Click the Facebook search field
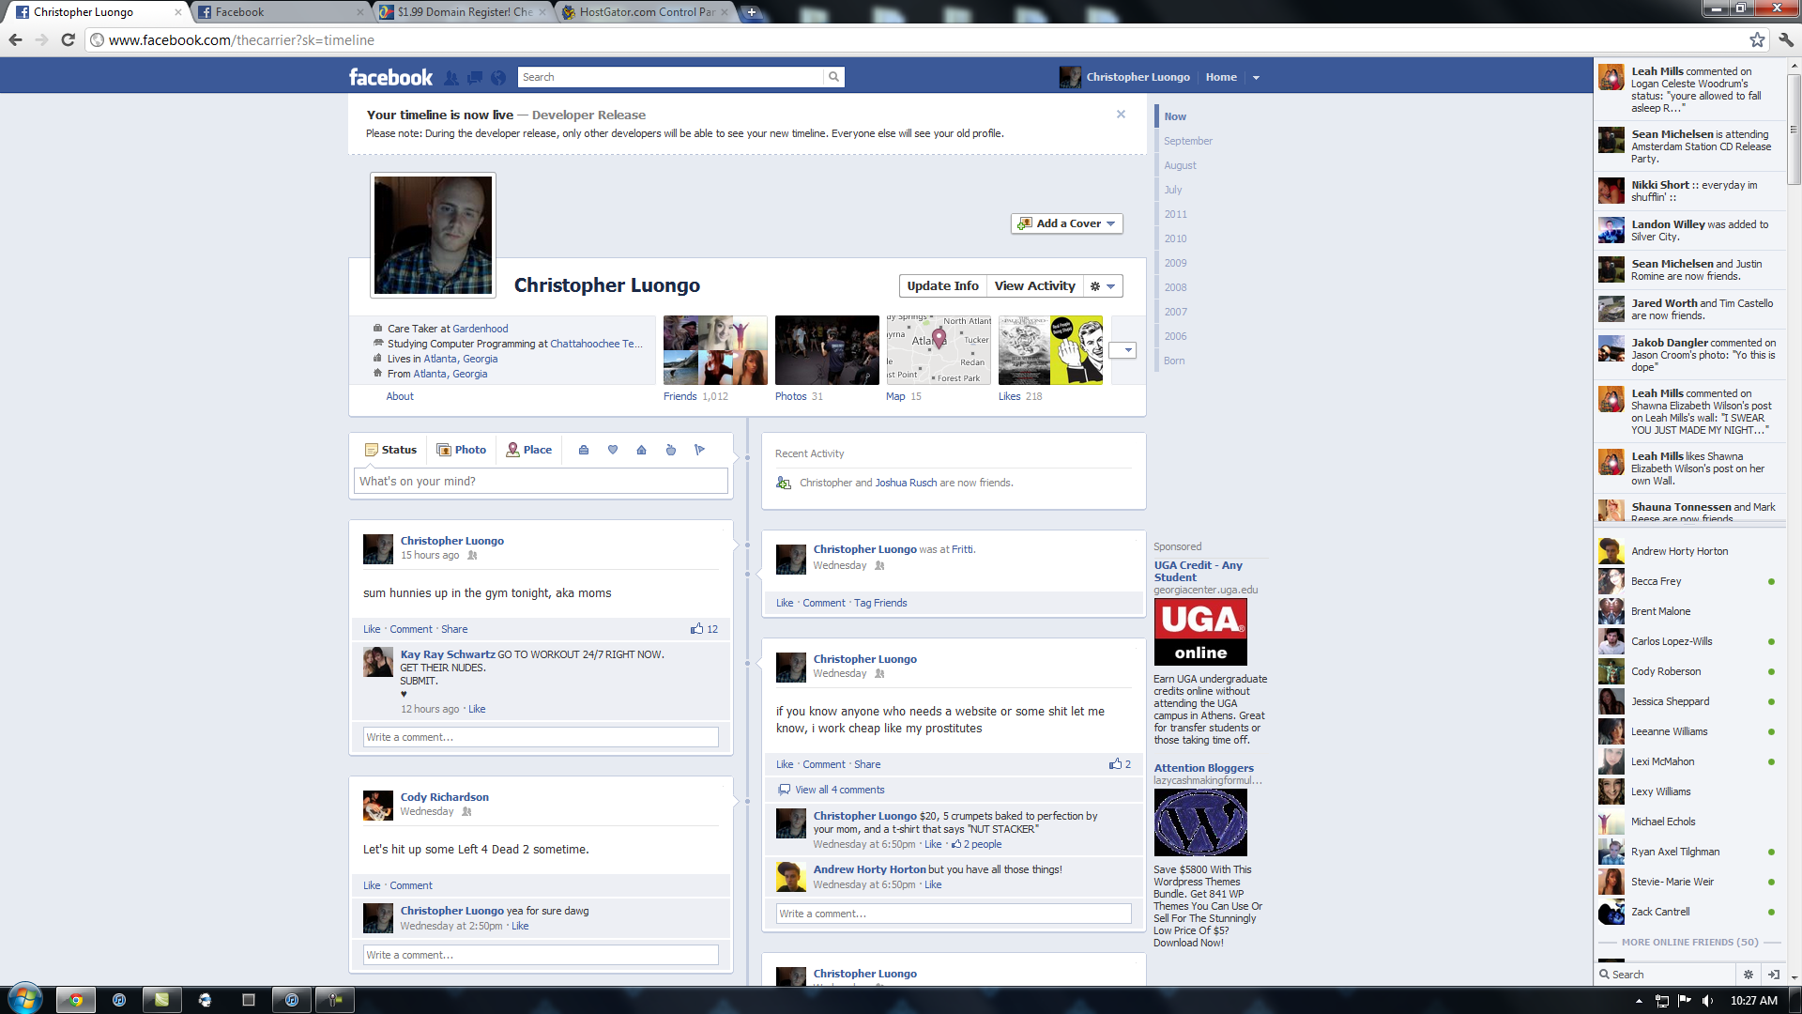 (670, 77)
